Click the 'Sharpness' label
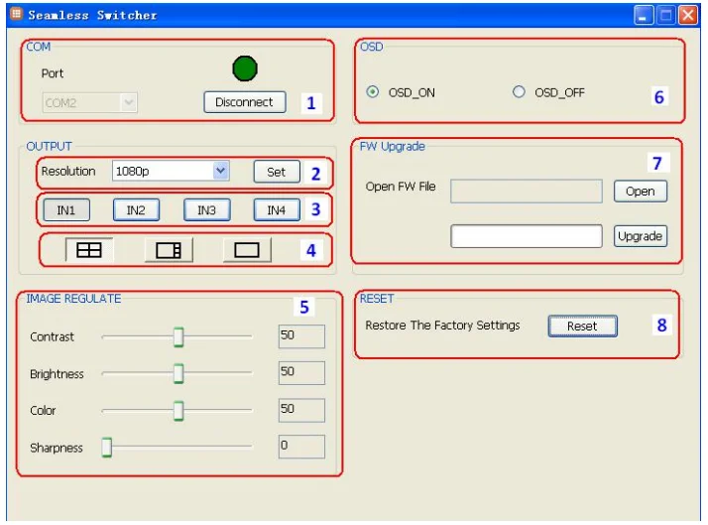Viewport: 708px width, 525px height. point(57,449)
